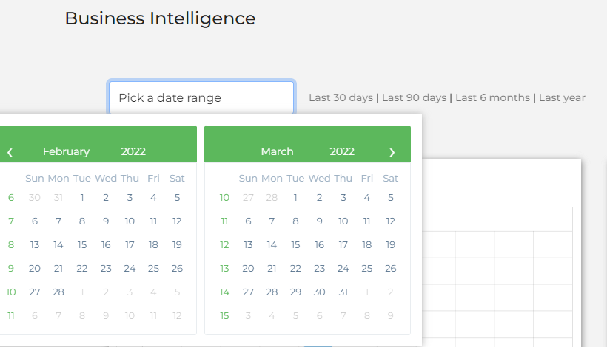The width and height of the screenshot is (607, 347).
Task: Apply the Last 6 months range
Action: (492, 97)
